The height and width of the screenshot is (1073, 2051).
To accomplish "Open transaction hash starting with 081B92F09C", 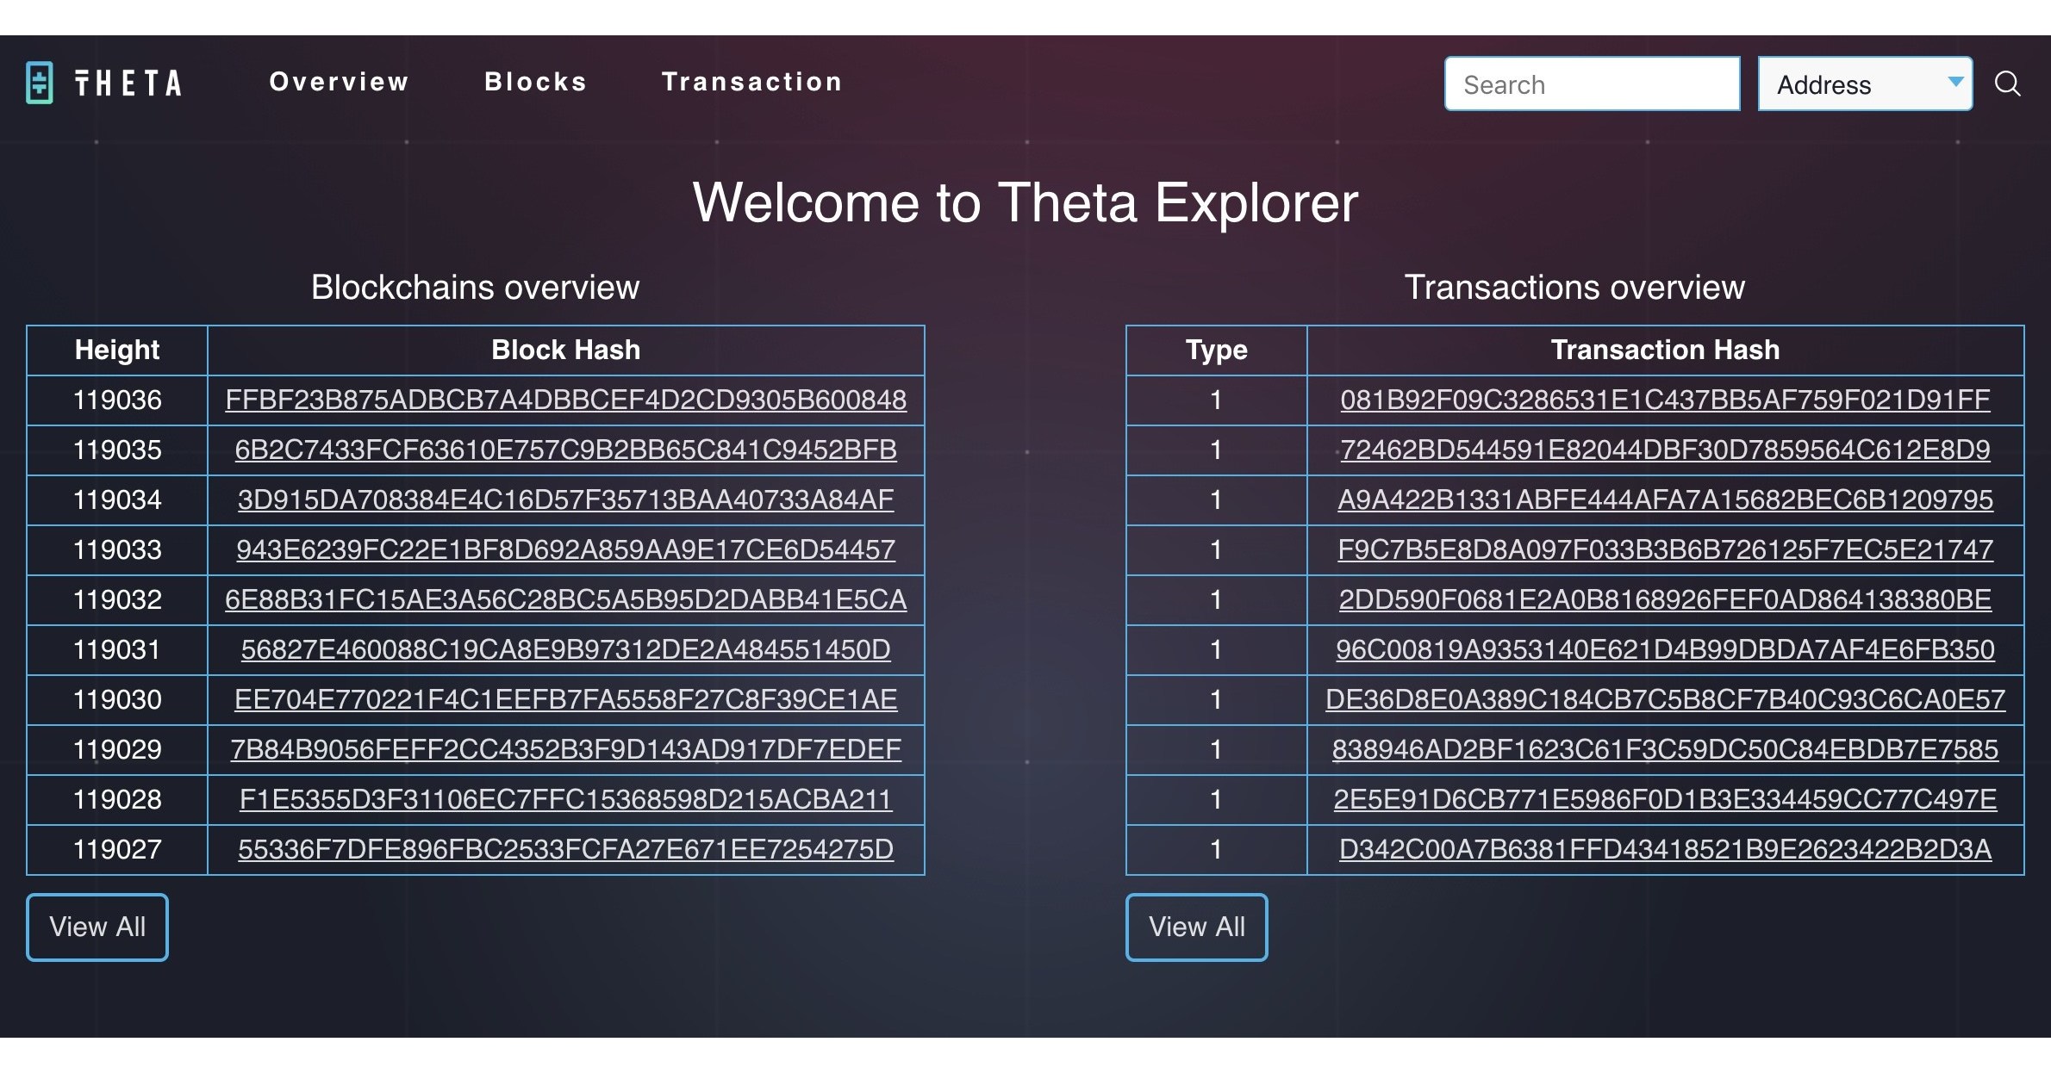I will (x=1665, y=400).
